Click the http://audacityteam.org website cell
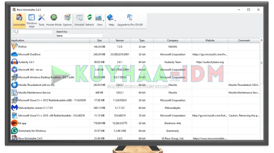 tap(210, 62)
